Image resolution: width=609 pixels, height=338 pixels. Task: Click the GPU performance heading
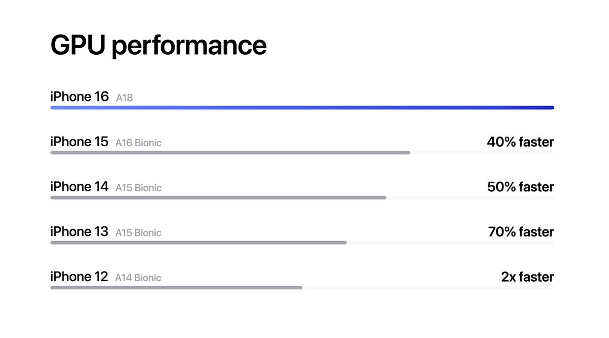pyautogui.click(x=158, y=46)
